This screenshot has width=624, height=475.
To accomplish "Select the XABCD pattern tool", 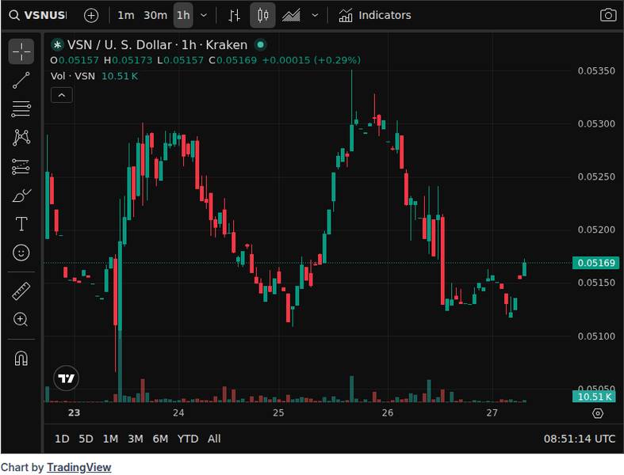I will click(21, 138).
